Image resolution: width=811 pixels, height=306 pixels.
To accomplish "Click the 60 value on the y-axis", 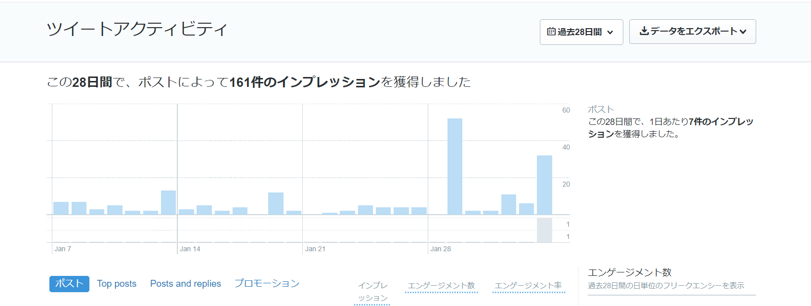I will pos(566,110).
